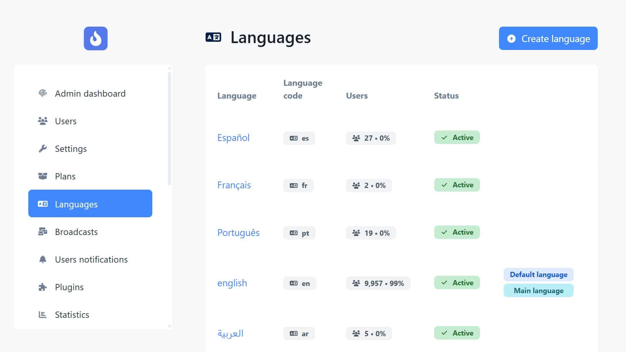Click the Admin dashboard fingerprint icon
Viewport: 626px width, 352px height.
tap(43, 93)
